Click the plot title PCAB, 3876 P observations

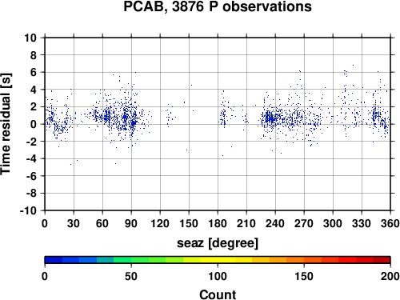tap(218, 6)
